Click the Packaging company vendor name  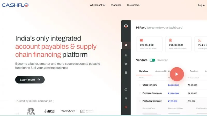click(x=152, y=101)
